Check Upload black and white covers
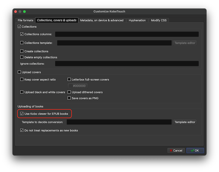This screenshot has width=219, height=172. point(22,92)
